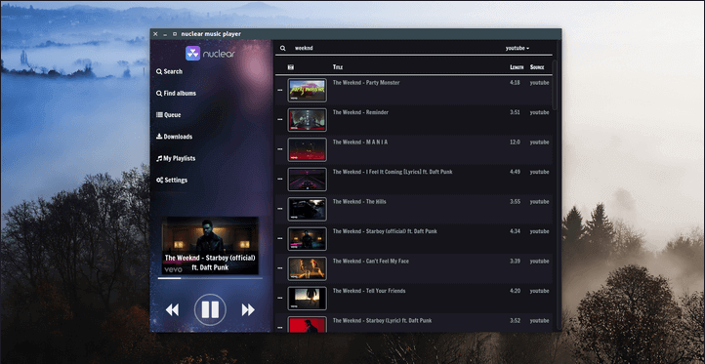This screenshot has height=364, width=705.
Task: Click the Length column header
Action: (x=517, y=67)
